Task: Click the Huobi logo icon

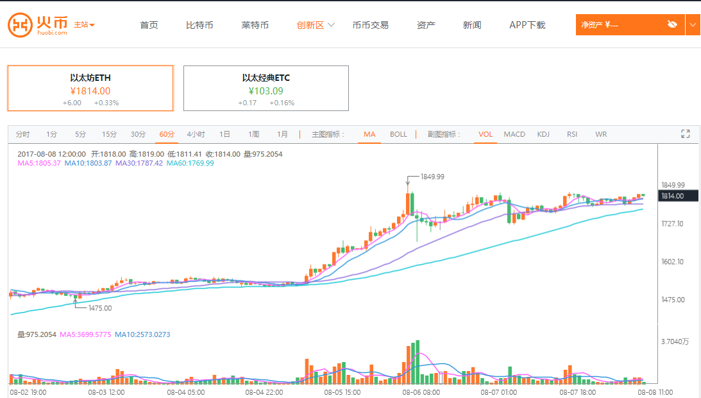Action: click(x=20, y=25)
